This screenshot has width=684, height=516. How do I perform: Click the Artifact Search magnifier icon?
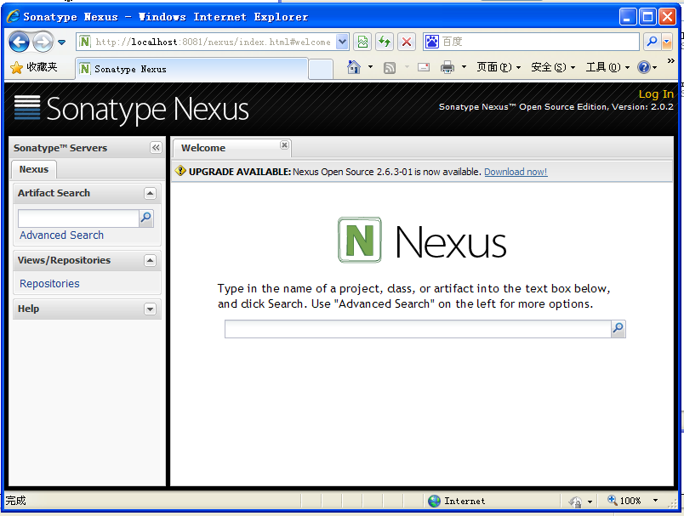(146, 218)
